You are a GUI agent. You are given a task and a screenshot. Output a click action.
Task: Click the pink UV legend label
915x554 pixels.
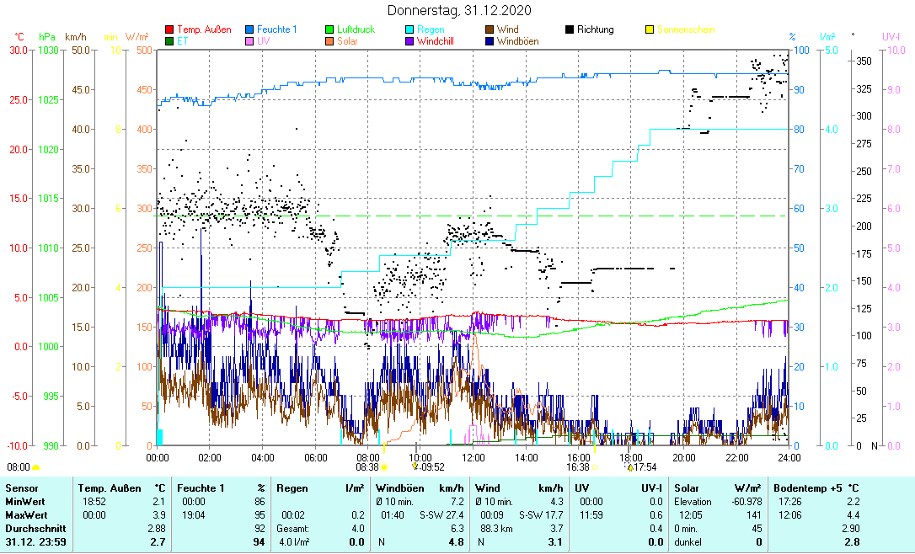click(263, 40)
